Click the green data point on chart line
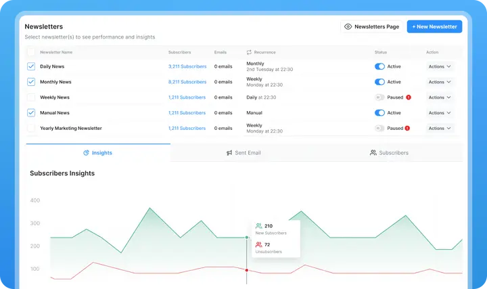This screenshot has height=289, width=487. coord(247,238)
